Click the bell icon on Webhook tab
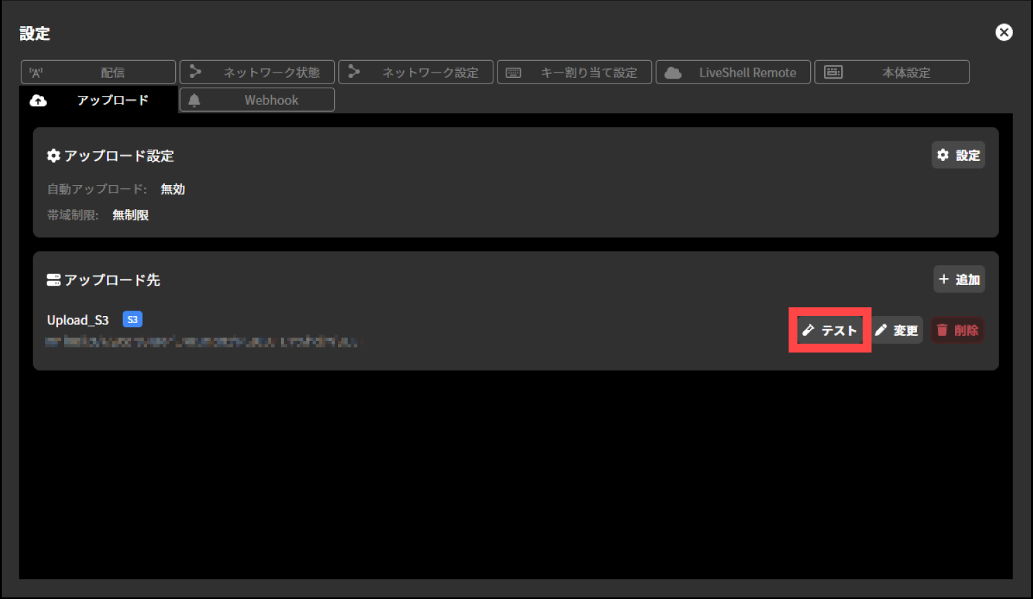Image resolution: width=1033 pixels, height=599 pixels. (195, 101)
